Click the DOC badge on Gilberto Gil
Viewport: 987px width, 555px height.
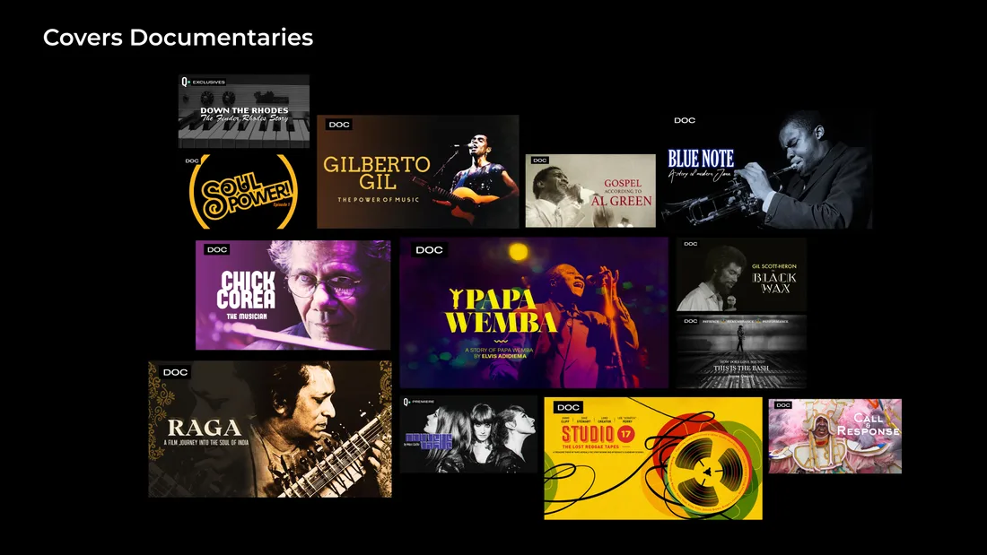click(x=339, y=125)
